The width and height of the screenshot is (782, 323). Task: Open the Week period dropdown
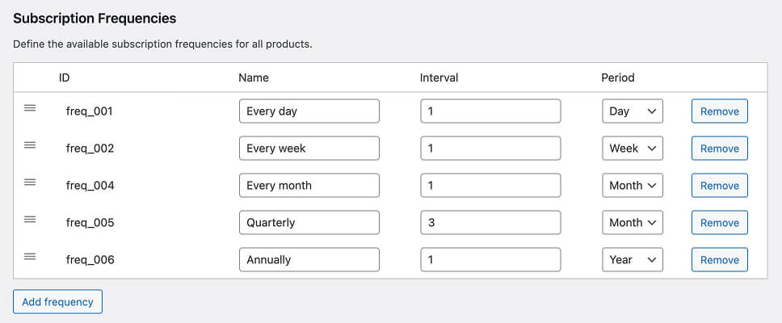pos(633,148)
